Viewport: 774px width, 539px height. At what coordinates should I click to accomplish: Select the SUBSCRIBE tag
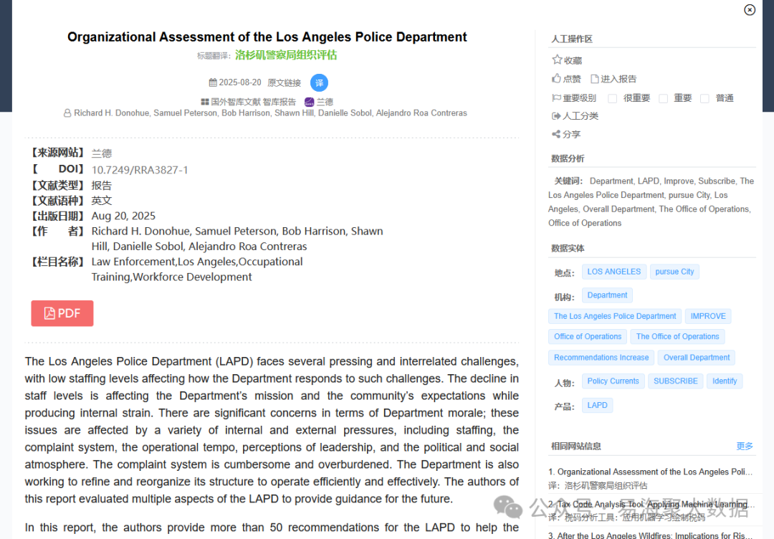[676, 381]
